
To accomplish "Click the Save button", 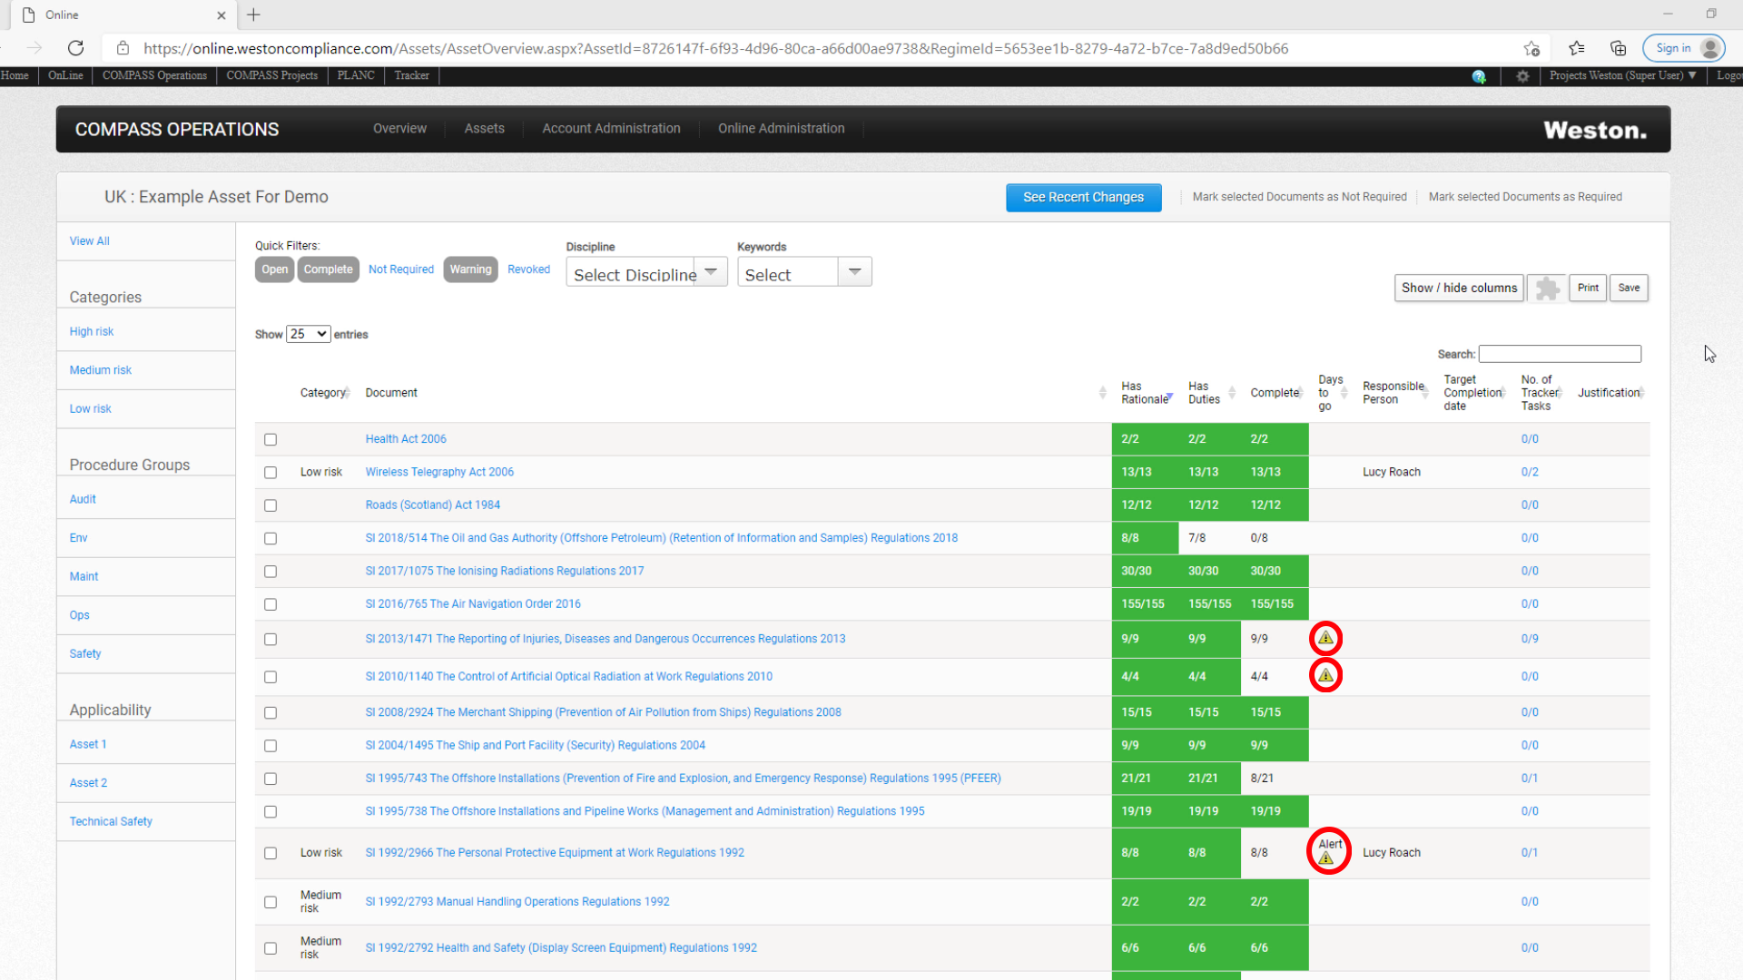I will point(1629,289).
